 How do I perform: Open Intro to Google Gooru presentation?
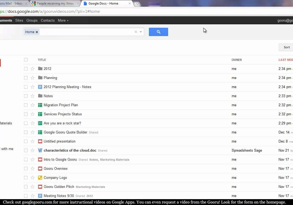click(60, 159)
